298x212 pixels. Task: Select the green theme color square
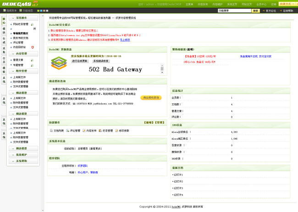pos(38,11)
